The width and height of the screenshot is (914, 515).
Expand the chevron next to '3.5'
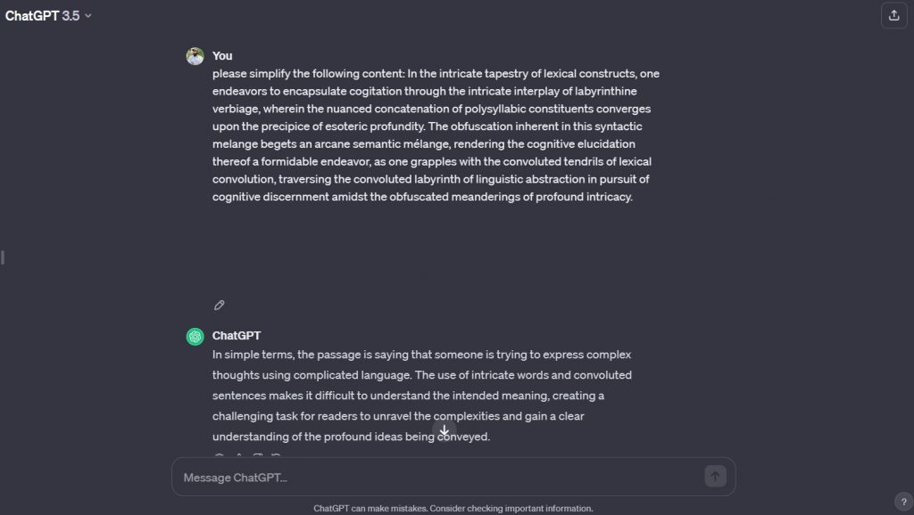(87, 15)
